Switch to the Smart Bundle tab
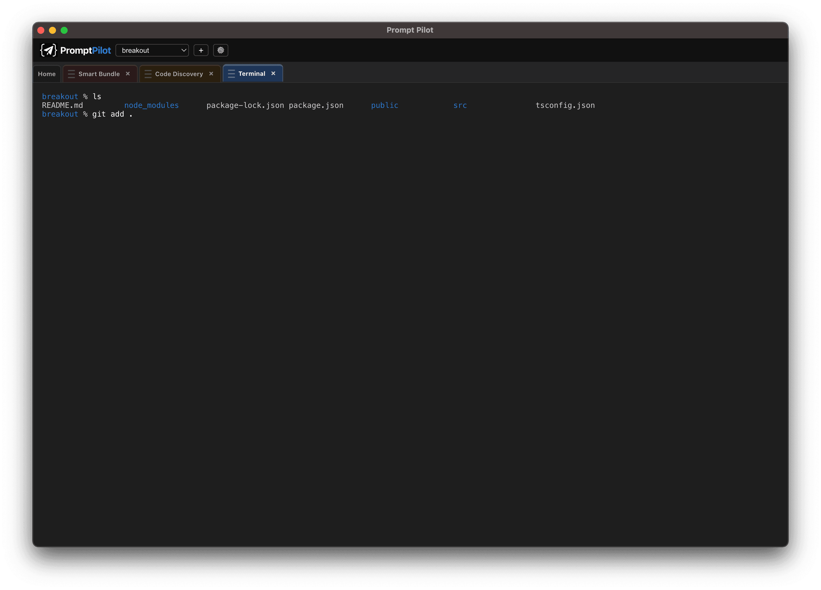The image size is (821, 590). [99, 74]
